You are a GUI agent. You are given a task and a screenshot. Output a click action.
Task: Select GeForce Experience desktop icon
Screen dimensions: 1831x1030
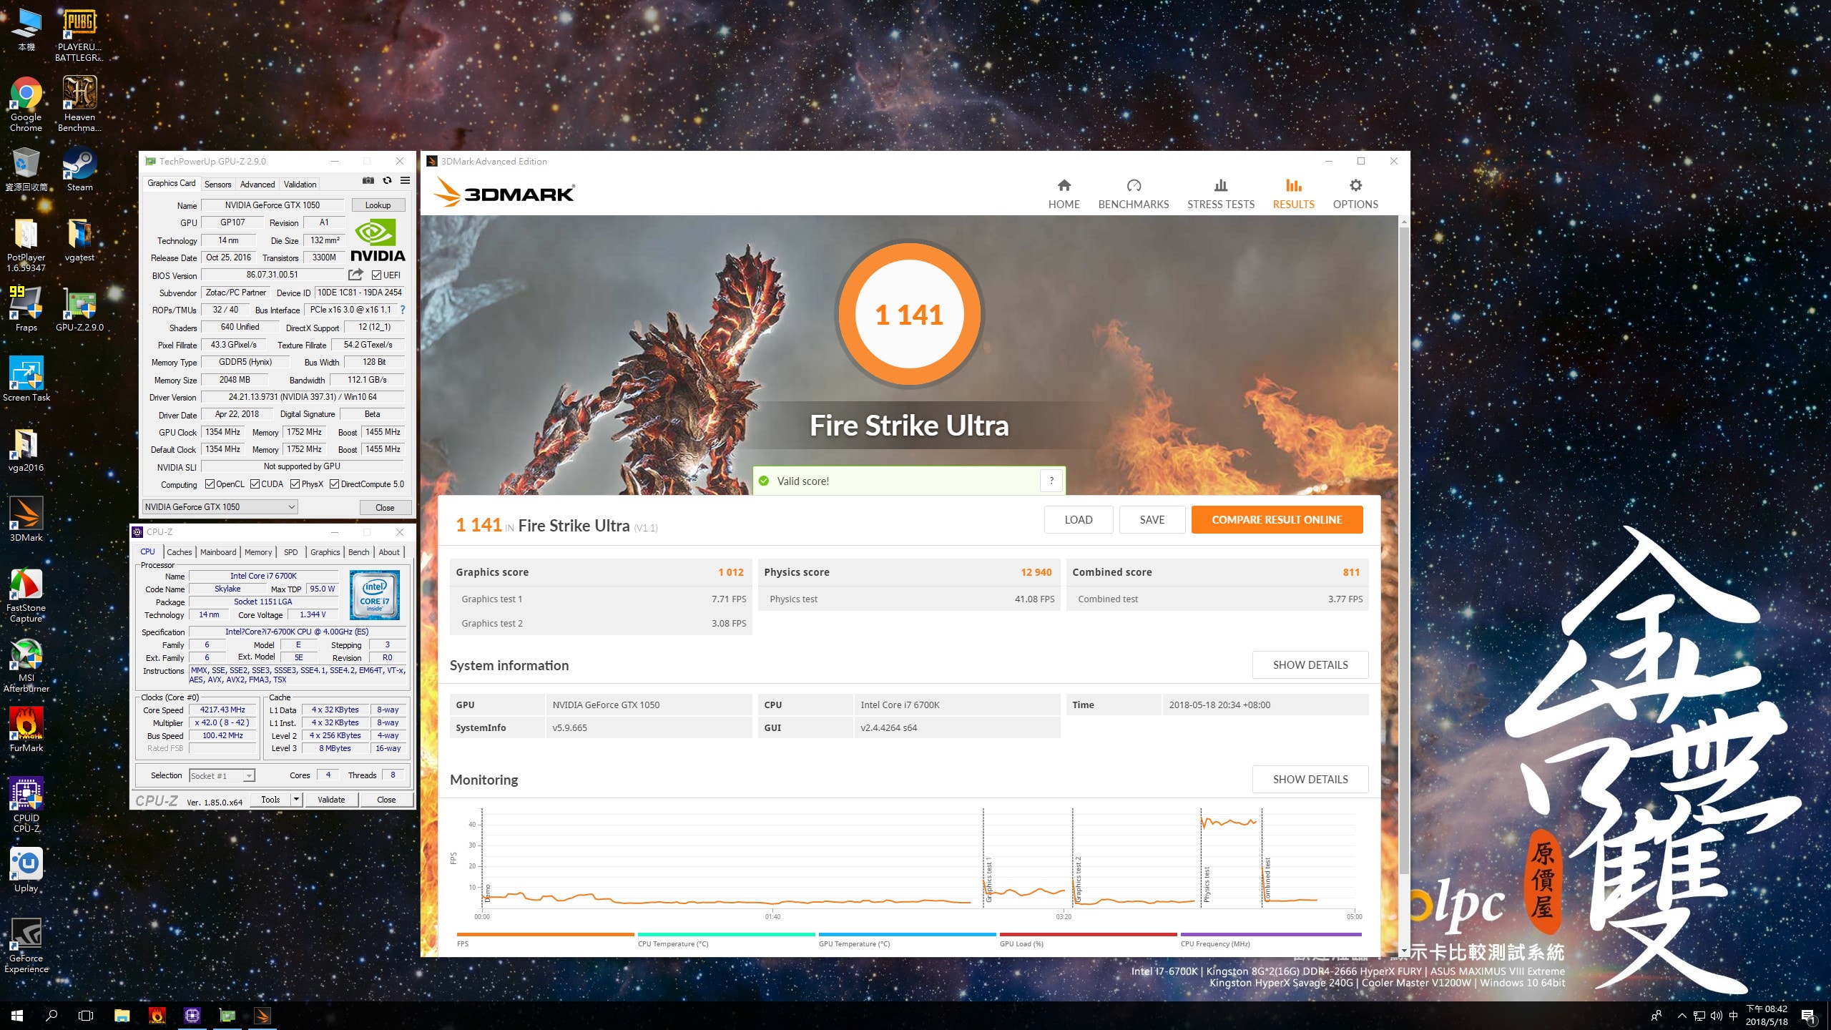(26, 946)
